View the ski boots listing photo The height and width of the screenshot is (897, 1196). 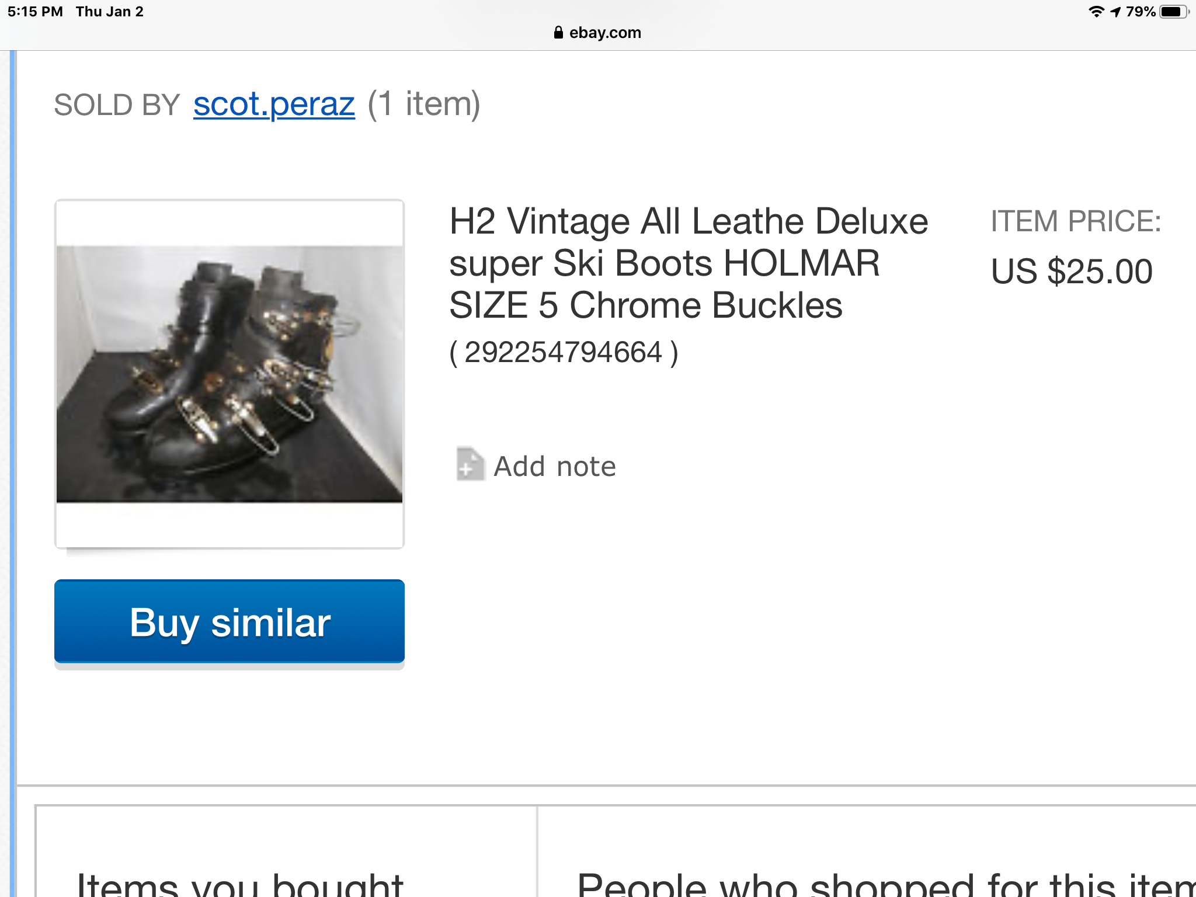click(x=230, y=374)
